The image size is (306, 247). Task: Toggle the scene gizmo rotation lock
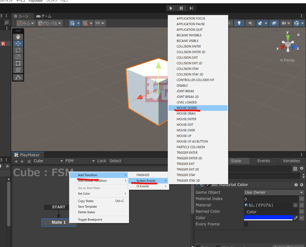pos(298,34)
